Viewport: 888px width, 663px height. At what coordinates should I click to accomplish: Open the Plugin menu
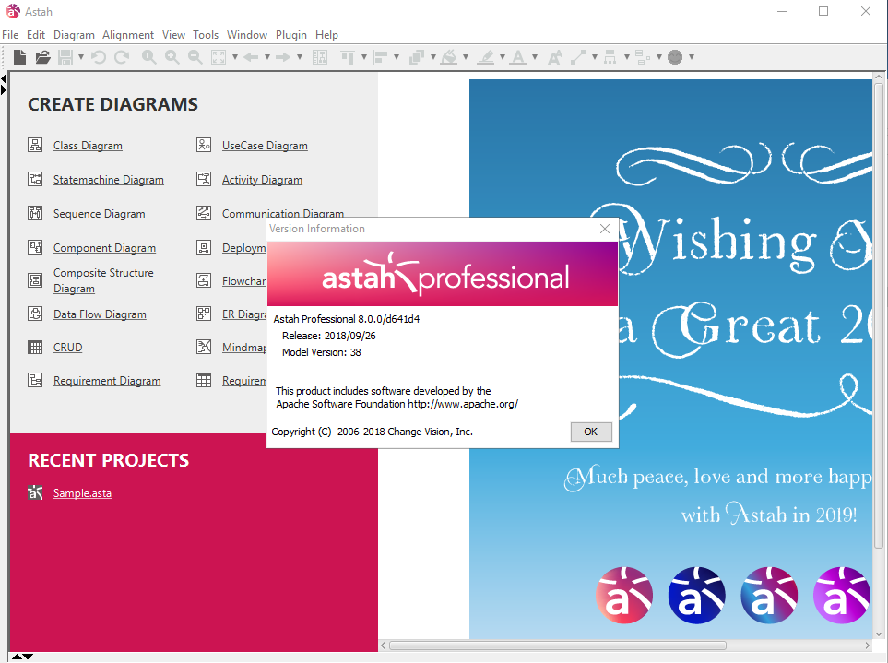291,34
